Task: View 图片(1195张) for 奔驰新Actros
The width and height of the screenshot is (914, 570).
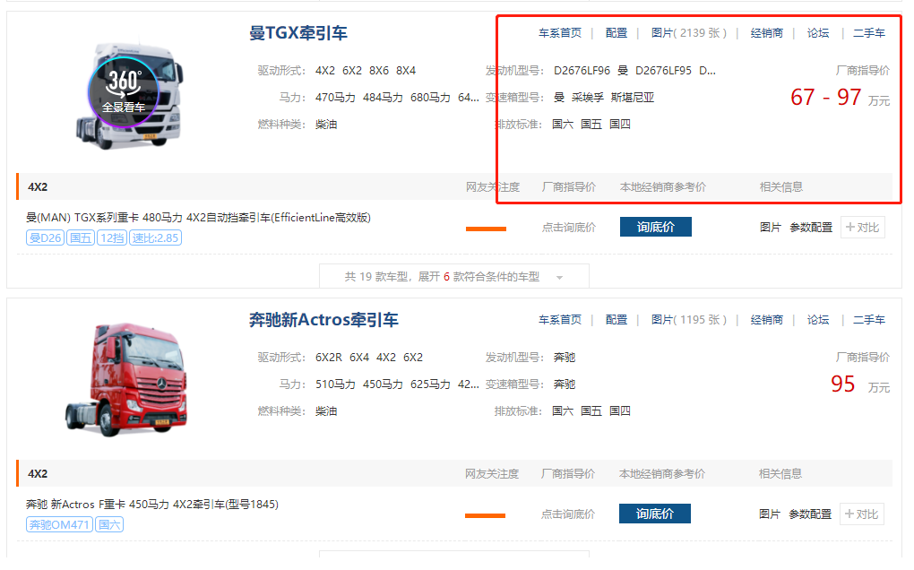Action: click(688, 320)
